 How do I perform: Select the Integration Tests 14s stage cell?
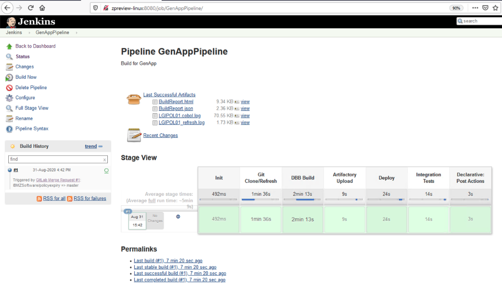(428, 219)
